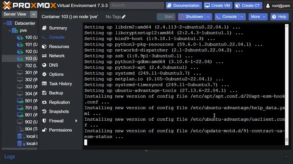Click the terminal console output area

coord(184,85)
